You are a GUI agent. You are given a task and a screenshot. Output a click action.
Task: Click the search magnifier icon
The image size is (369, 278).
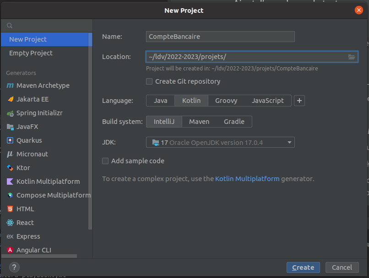tap(10, 26)
